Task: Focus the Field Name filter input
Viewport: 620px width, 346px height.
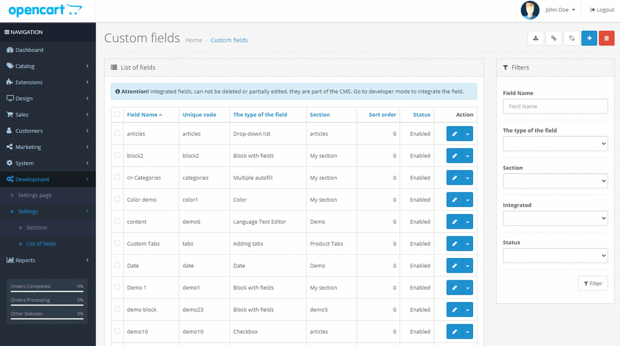Action: click(x=555, y=107)
